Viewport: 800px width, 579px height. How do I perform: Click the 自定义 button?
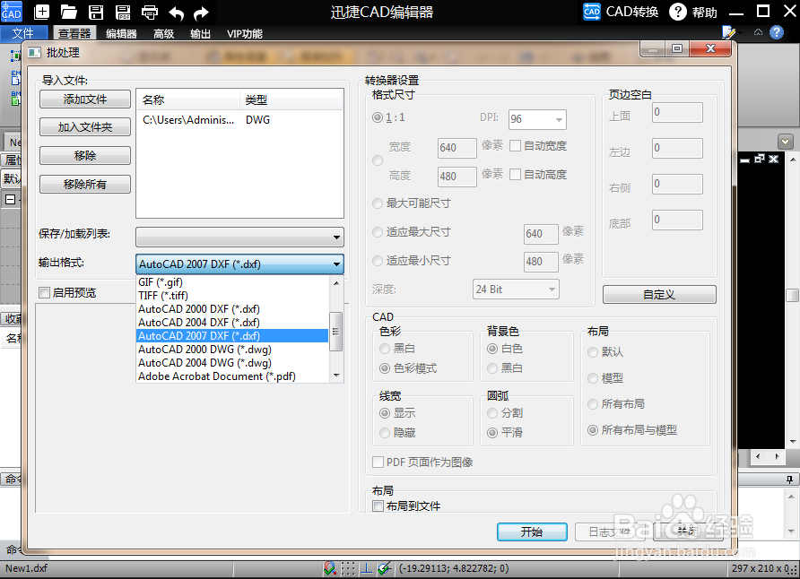click(x=659, y=294)
